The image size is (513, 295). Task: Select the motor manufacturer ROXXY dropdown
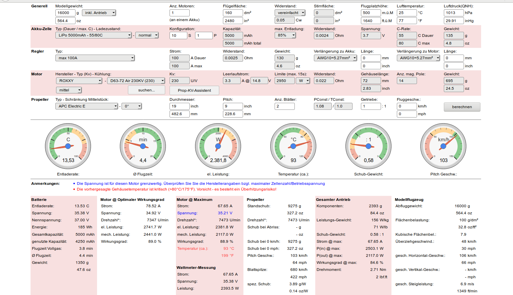coord(79,81)
